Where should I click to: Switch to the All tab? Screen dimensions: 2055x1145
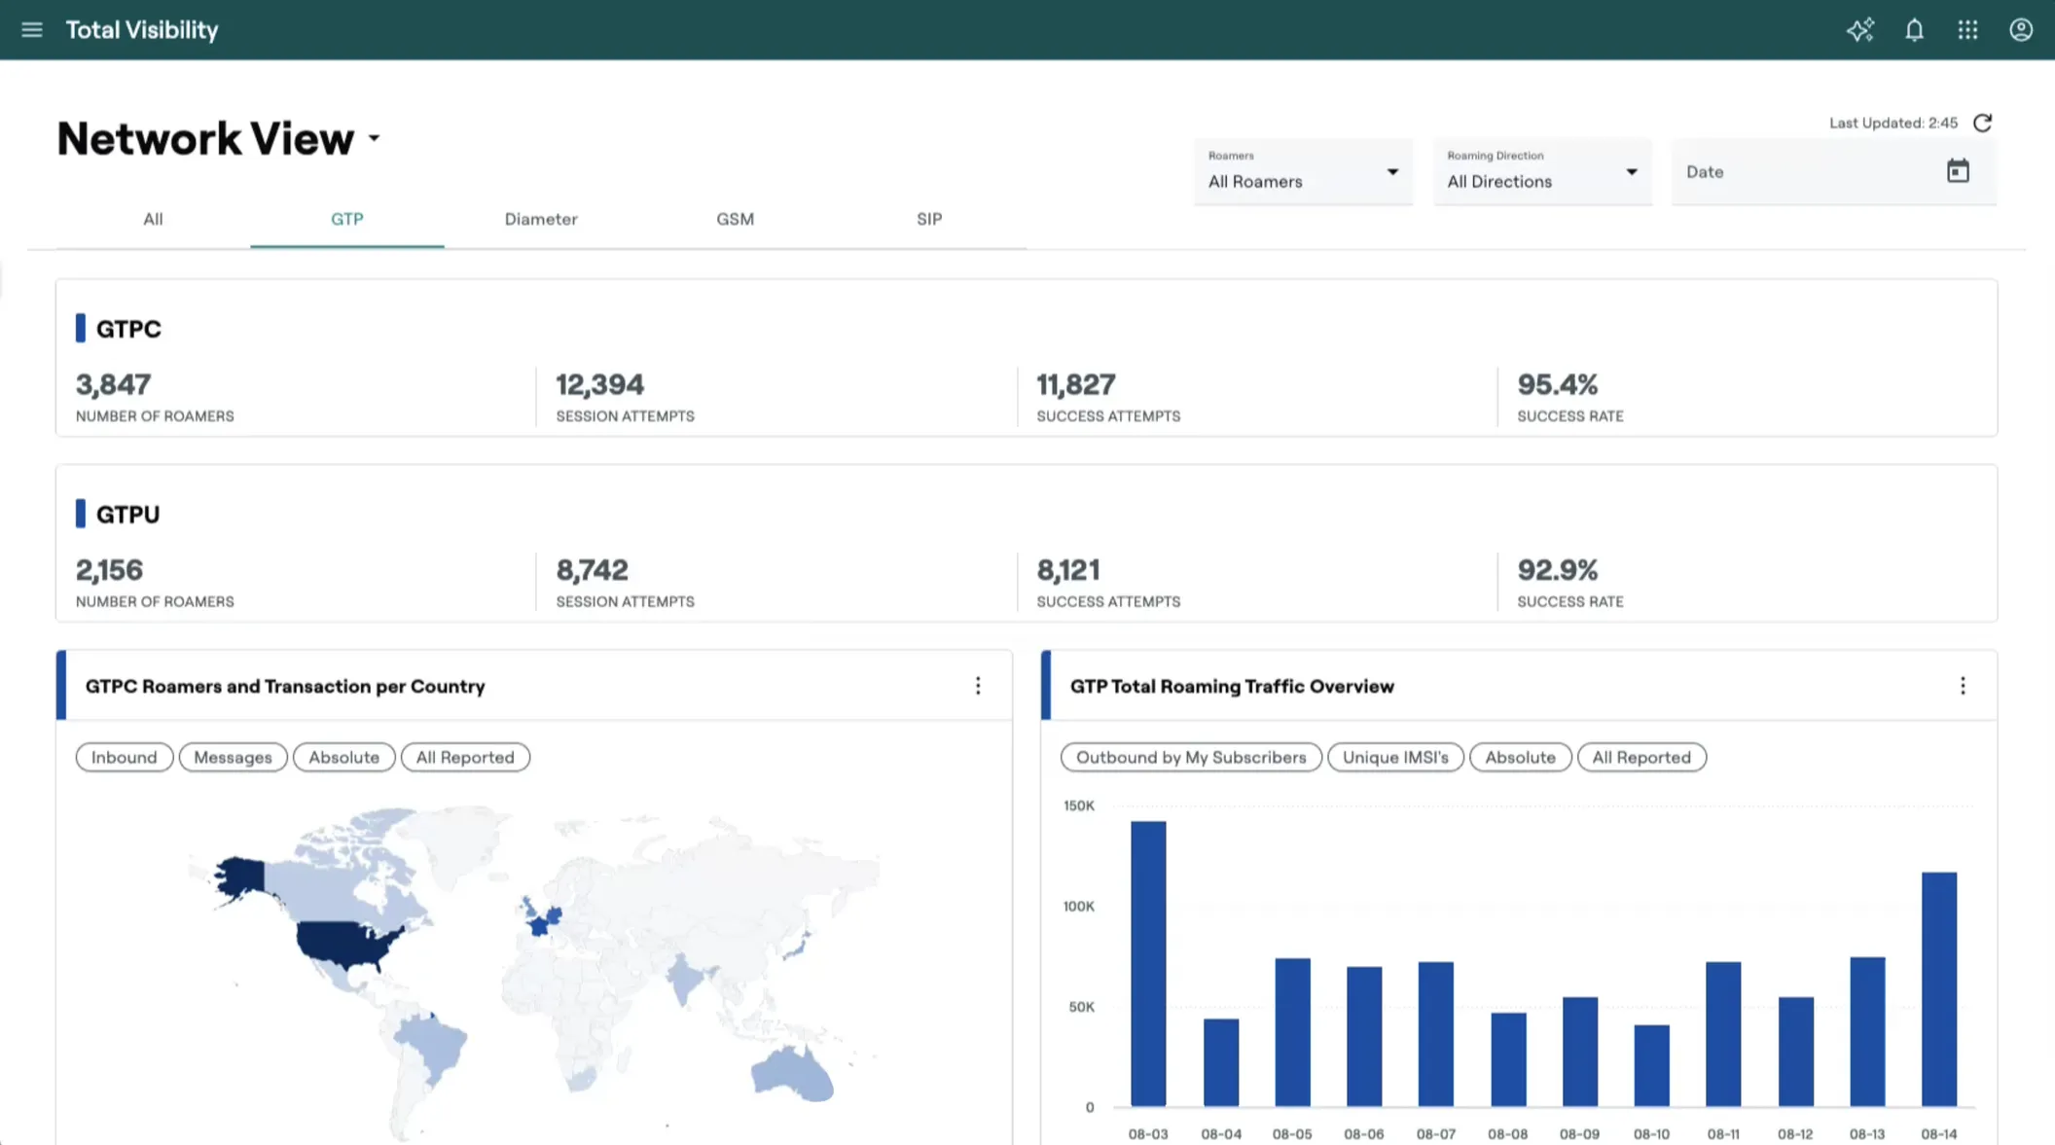153,219
